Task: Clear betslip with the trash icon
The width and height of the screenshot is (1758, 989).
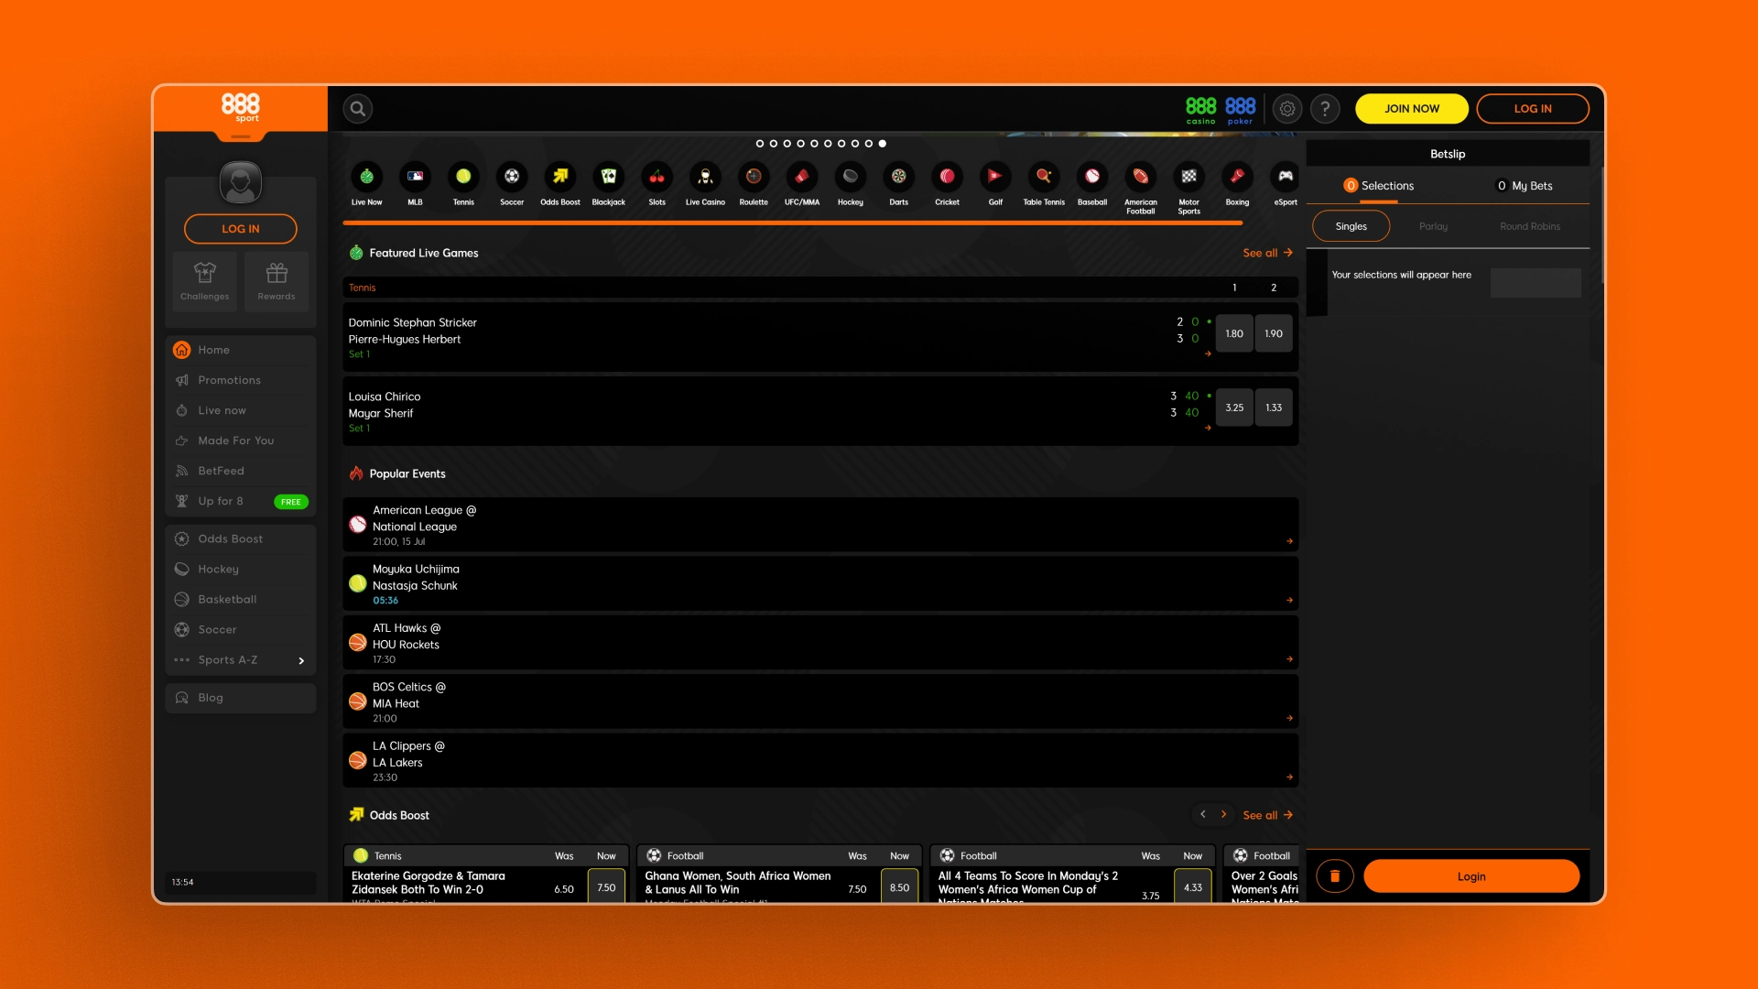Action: coord(1335,876)
